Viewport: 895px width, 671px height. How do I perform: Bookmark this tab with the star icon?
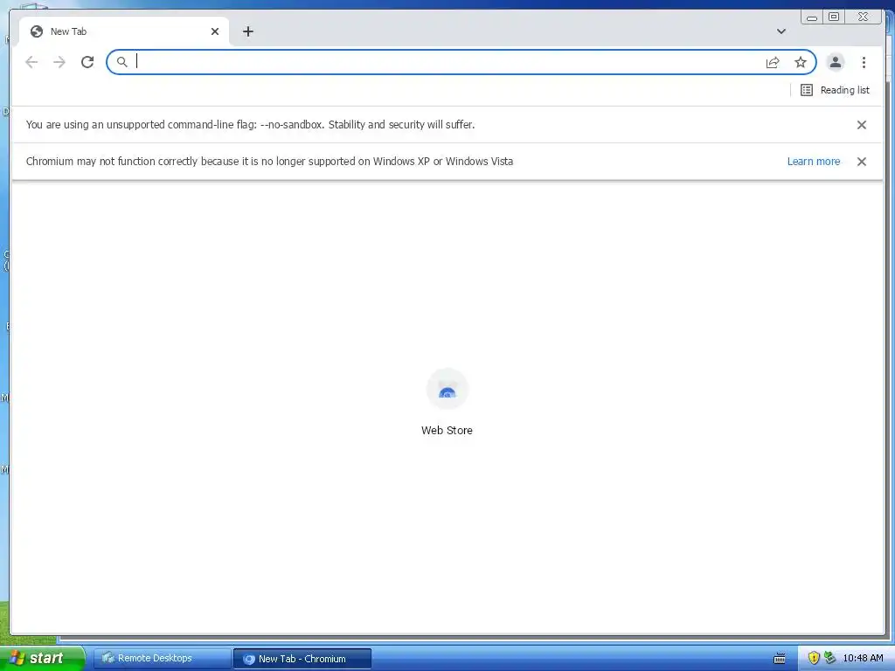coord(801,62)
